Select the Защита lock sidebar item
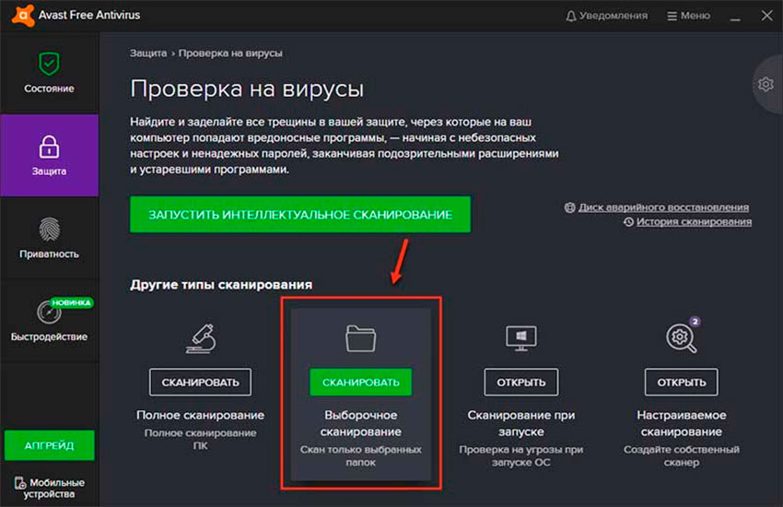The height and width of the screenshot is (507, 783). 49,155
